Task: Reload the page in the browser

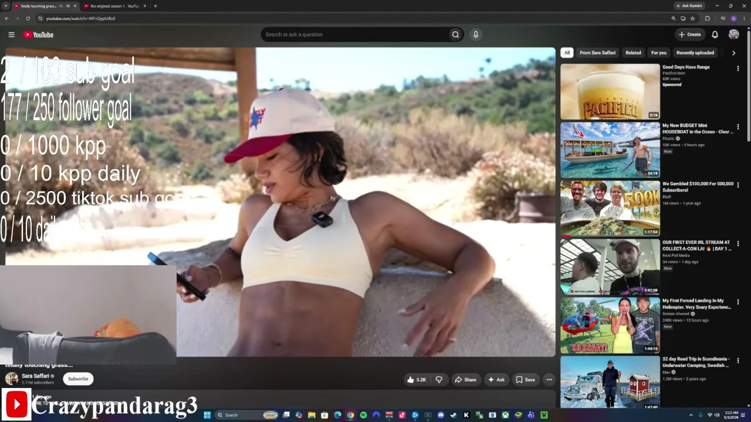Action: (x=28, y=18)
